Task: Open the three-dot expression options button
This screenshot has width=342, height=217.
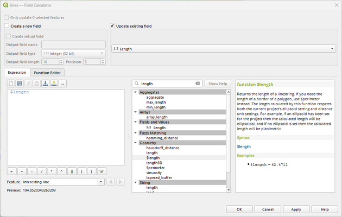Action: click(x=62, y=84)
